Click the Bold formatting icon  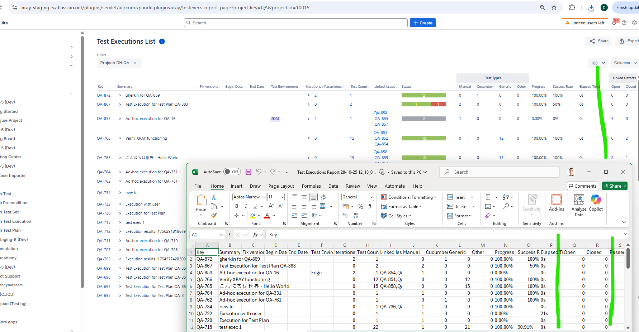pos(237,206)
